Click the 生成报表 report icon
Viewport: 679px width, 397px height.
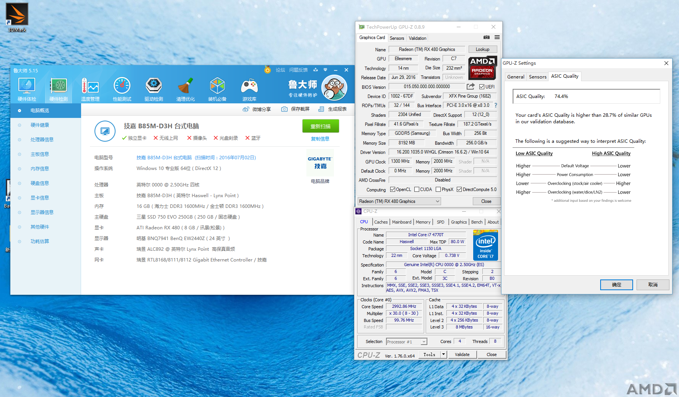coord(321,109)
